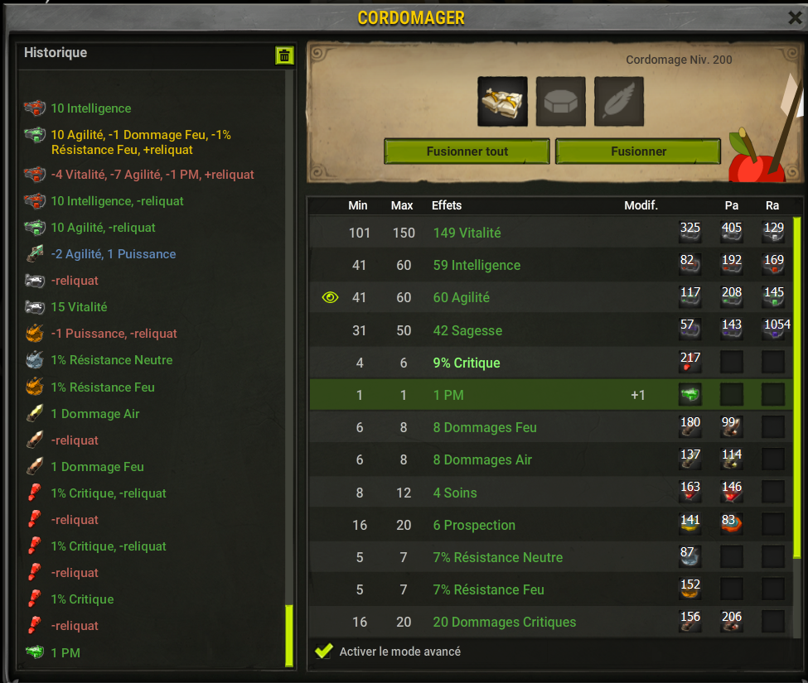Toggle the eye on Agilité row

point(330,297)
